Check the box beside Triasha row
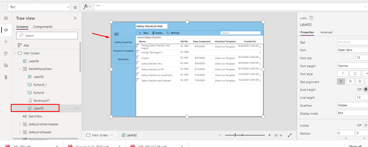368x147 pixels. 138,58
